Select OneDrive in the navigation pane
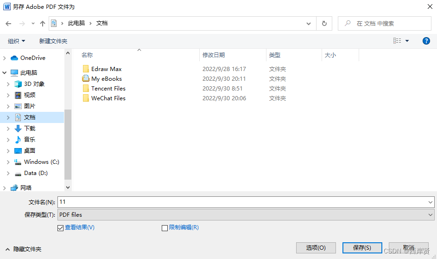 pyautogui.click(x=32, y=58)
